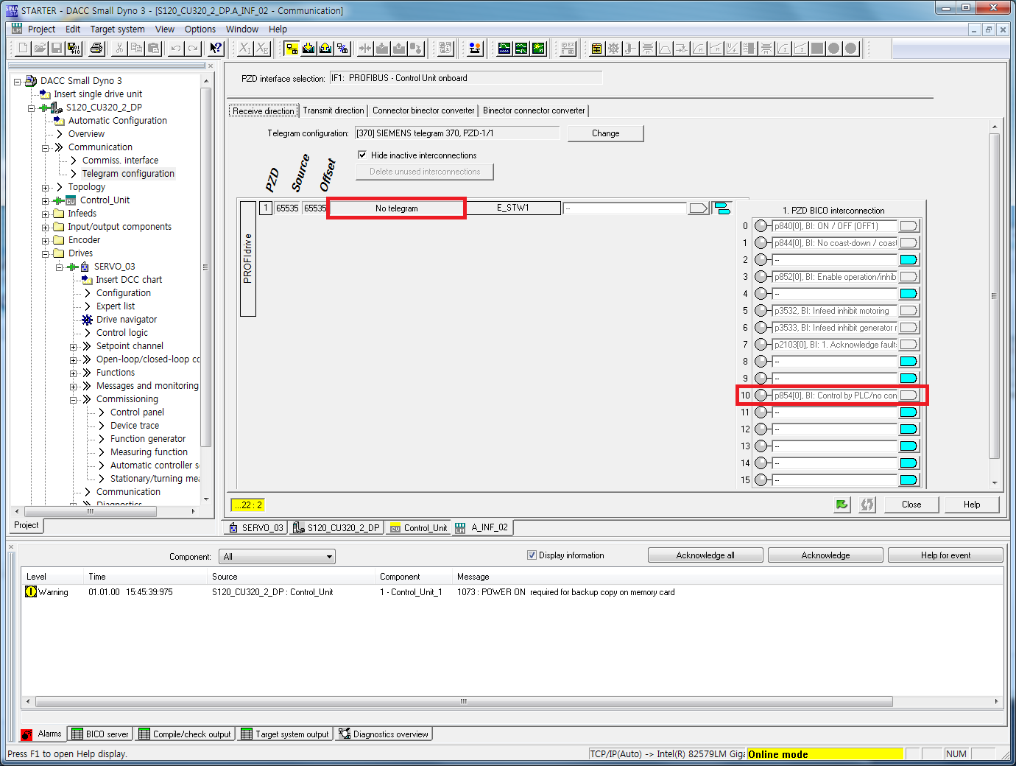Click the cyan bit display icon beside E_STW1
1016x766 pixels.
(x=723, y=208)
